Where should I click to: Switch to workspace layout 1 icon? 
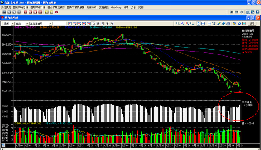[x=248, y=12]
